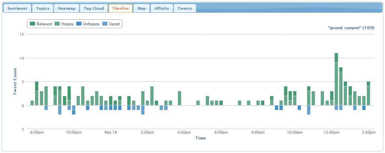The width and height of the screenshot is (385, 153).
Task: Click the 2:00am time axis label
Action: tap(147, 132)
